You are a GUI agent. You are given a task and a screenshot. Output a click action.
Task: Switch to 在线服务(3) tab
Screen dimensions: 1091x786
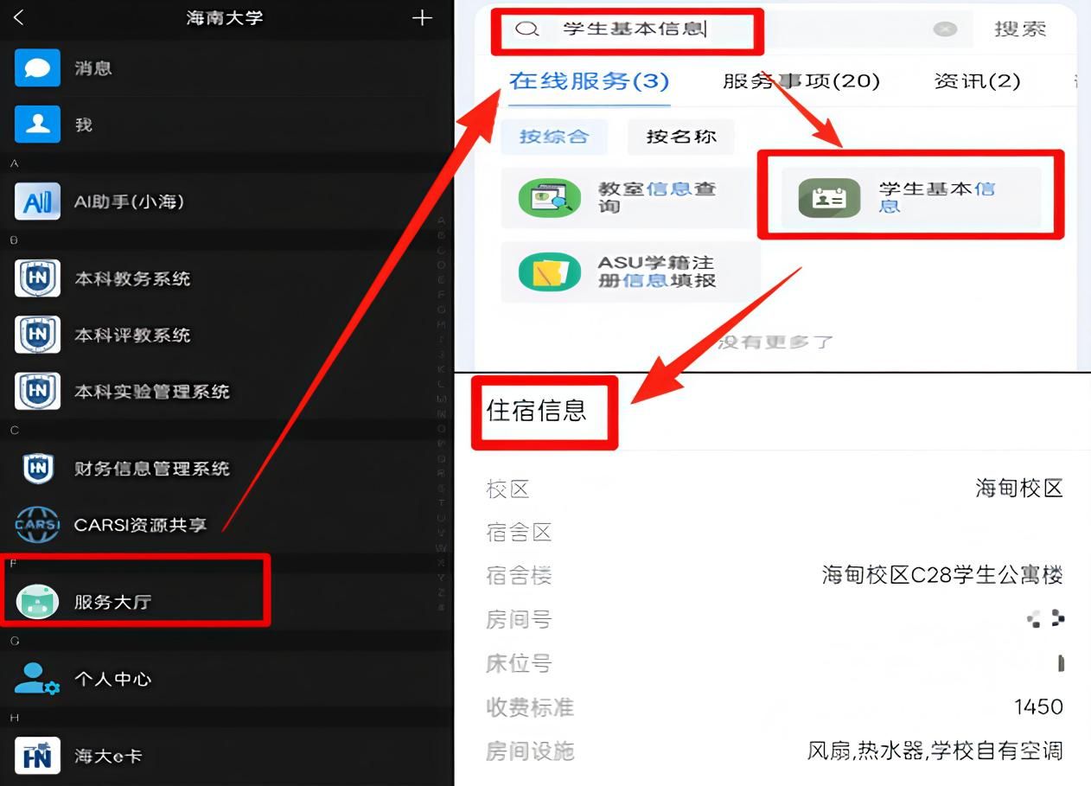[589, 81]
